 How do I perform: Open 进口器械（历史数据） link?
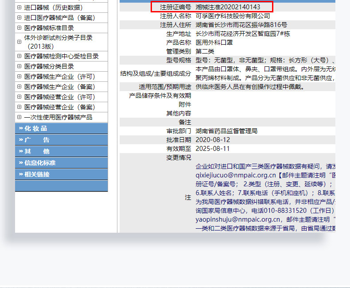[x=53, y=8]
